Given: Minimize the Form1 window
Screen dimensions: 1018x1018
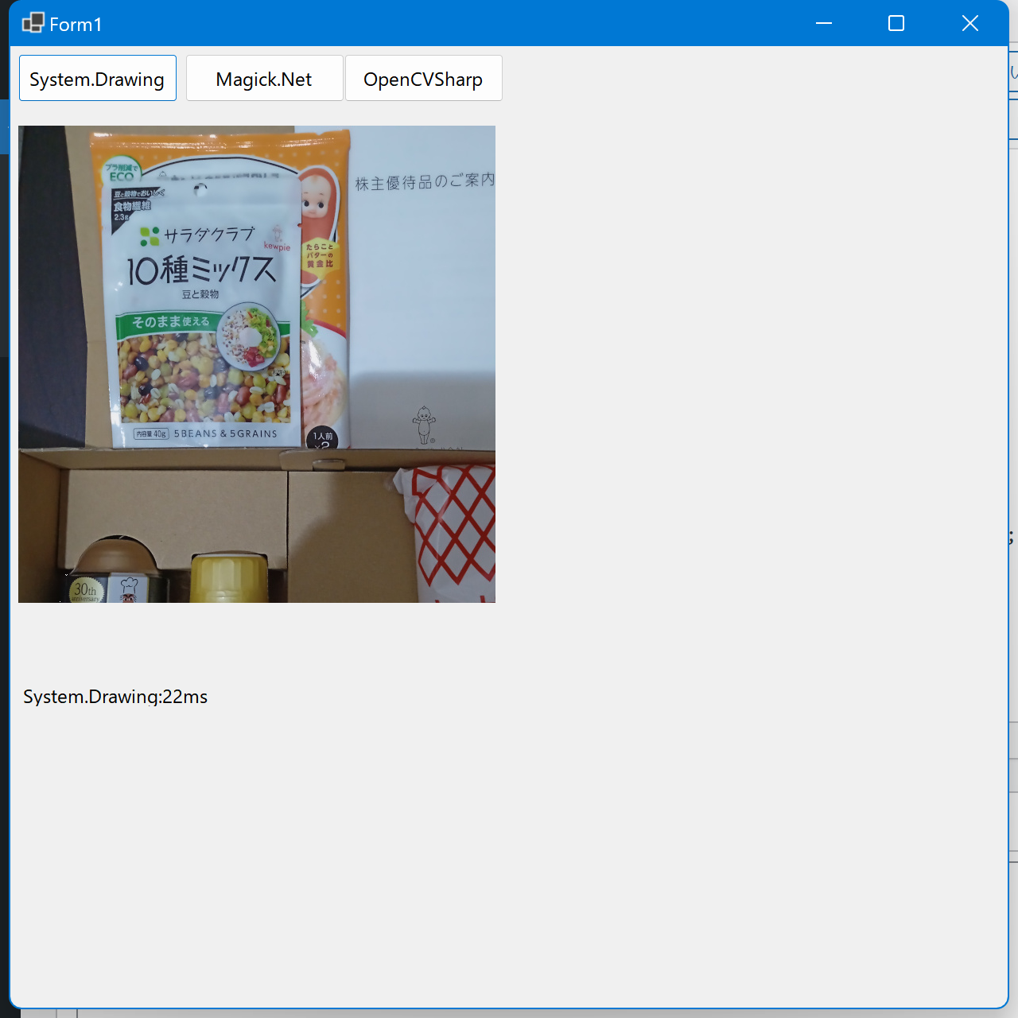Looking at the screenshot, I should click(824, 23).
